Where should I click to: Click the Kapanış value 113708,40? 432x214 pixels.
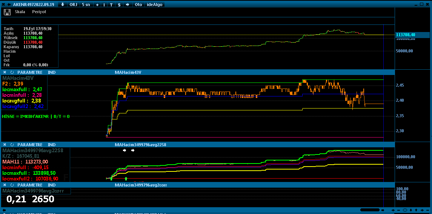(33, 47)
